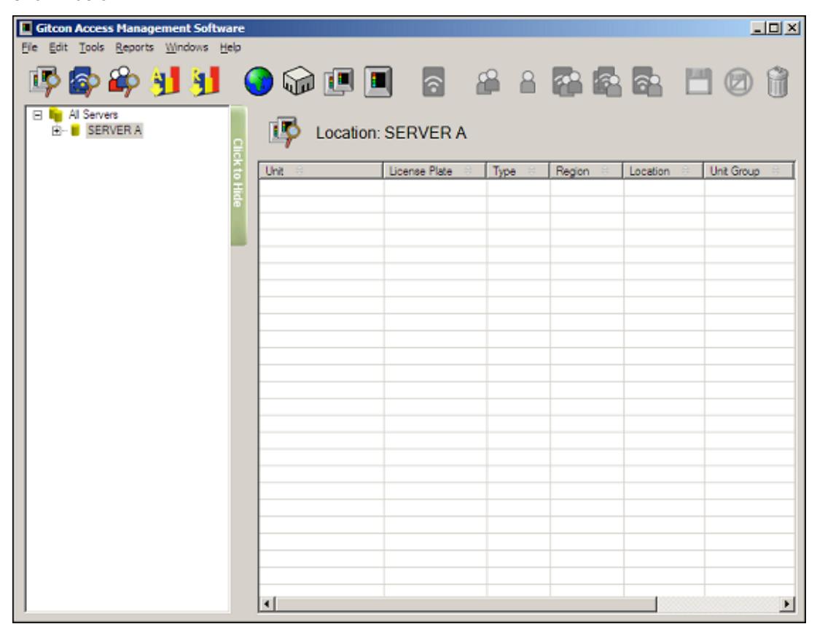Screen dimensions: 817x632
Task: Open the Location column filter icon
Action: (x=686, y=171)
